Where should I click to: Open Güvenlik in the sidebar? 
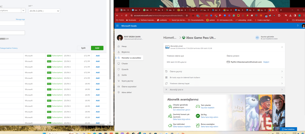(x=125, y=69)
